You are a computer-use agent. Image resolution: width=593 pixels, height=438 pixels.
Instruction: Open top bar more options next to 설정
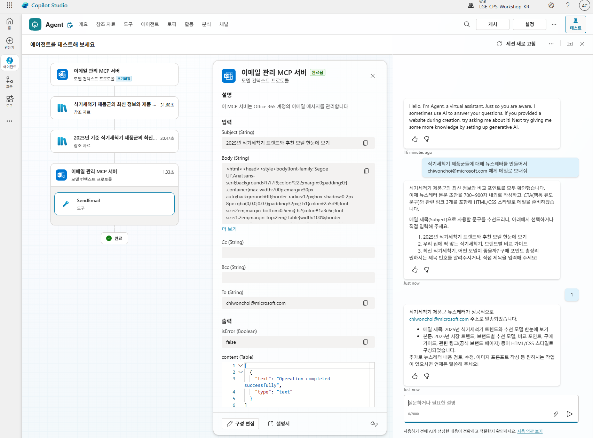coord(554,24)
